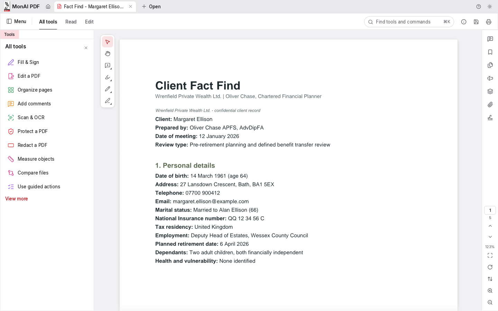Viewport: 498px width, 311px height.
Task: Open the form fields panel icon
Action: [x=490, y=78]
